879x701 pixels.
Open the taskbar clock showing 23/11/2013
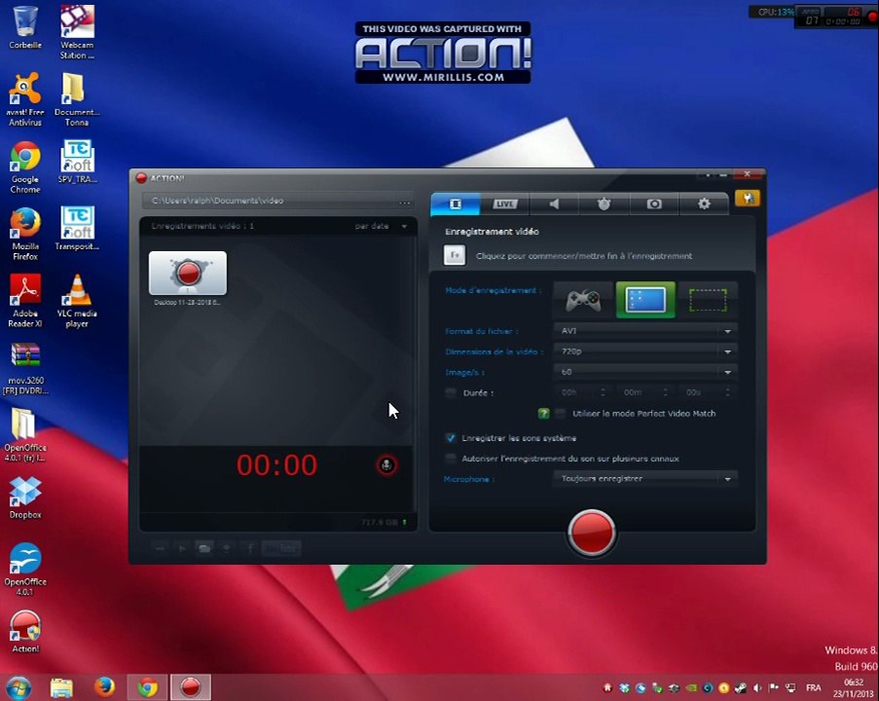[x=854, y=687]
